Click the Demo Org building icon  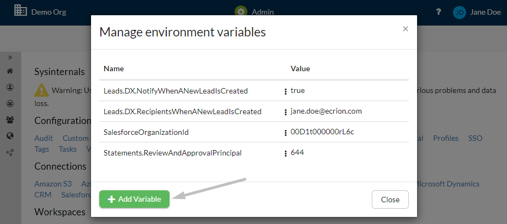point(20,10)
